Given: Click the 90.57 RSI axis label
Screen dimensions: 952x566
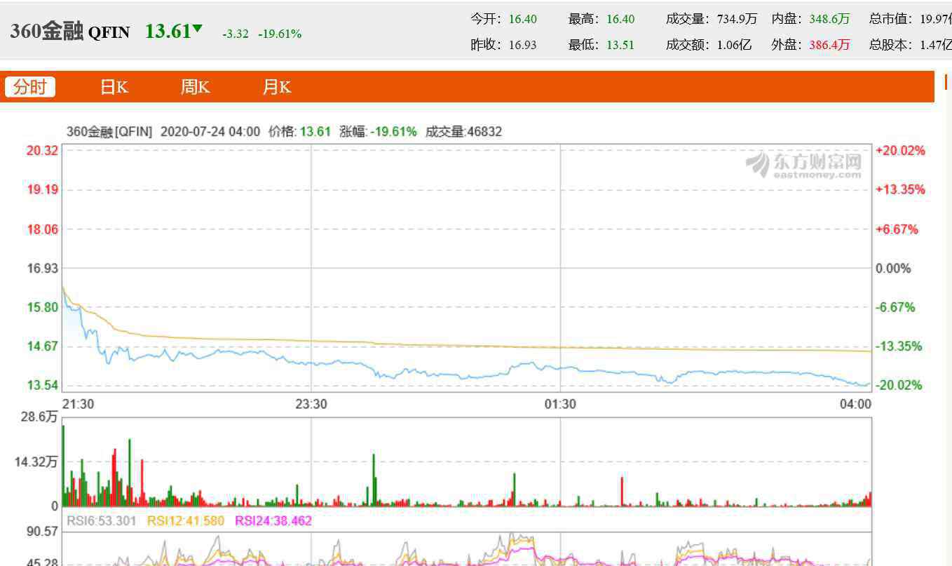Looking at the screenshot, I should (42, 532).
